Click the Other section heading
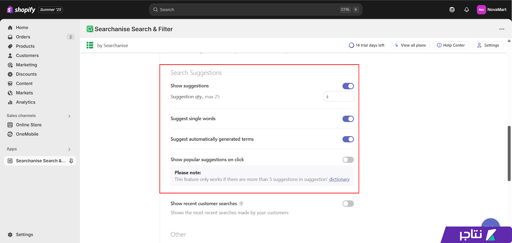Viewport: 512px width, 243px height. (178, 234)
